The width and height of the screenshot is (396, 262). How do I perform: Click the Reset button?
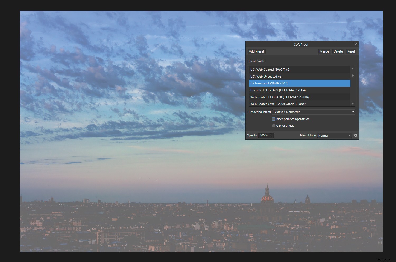351,51
